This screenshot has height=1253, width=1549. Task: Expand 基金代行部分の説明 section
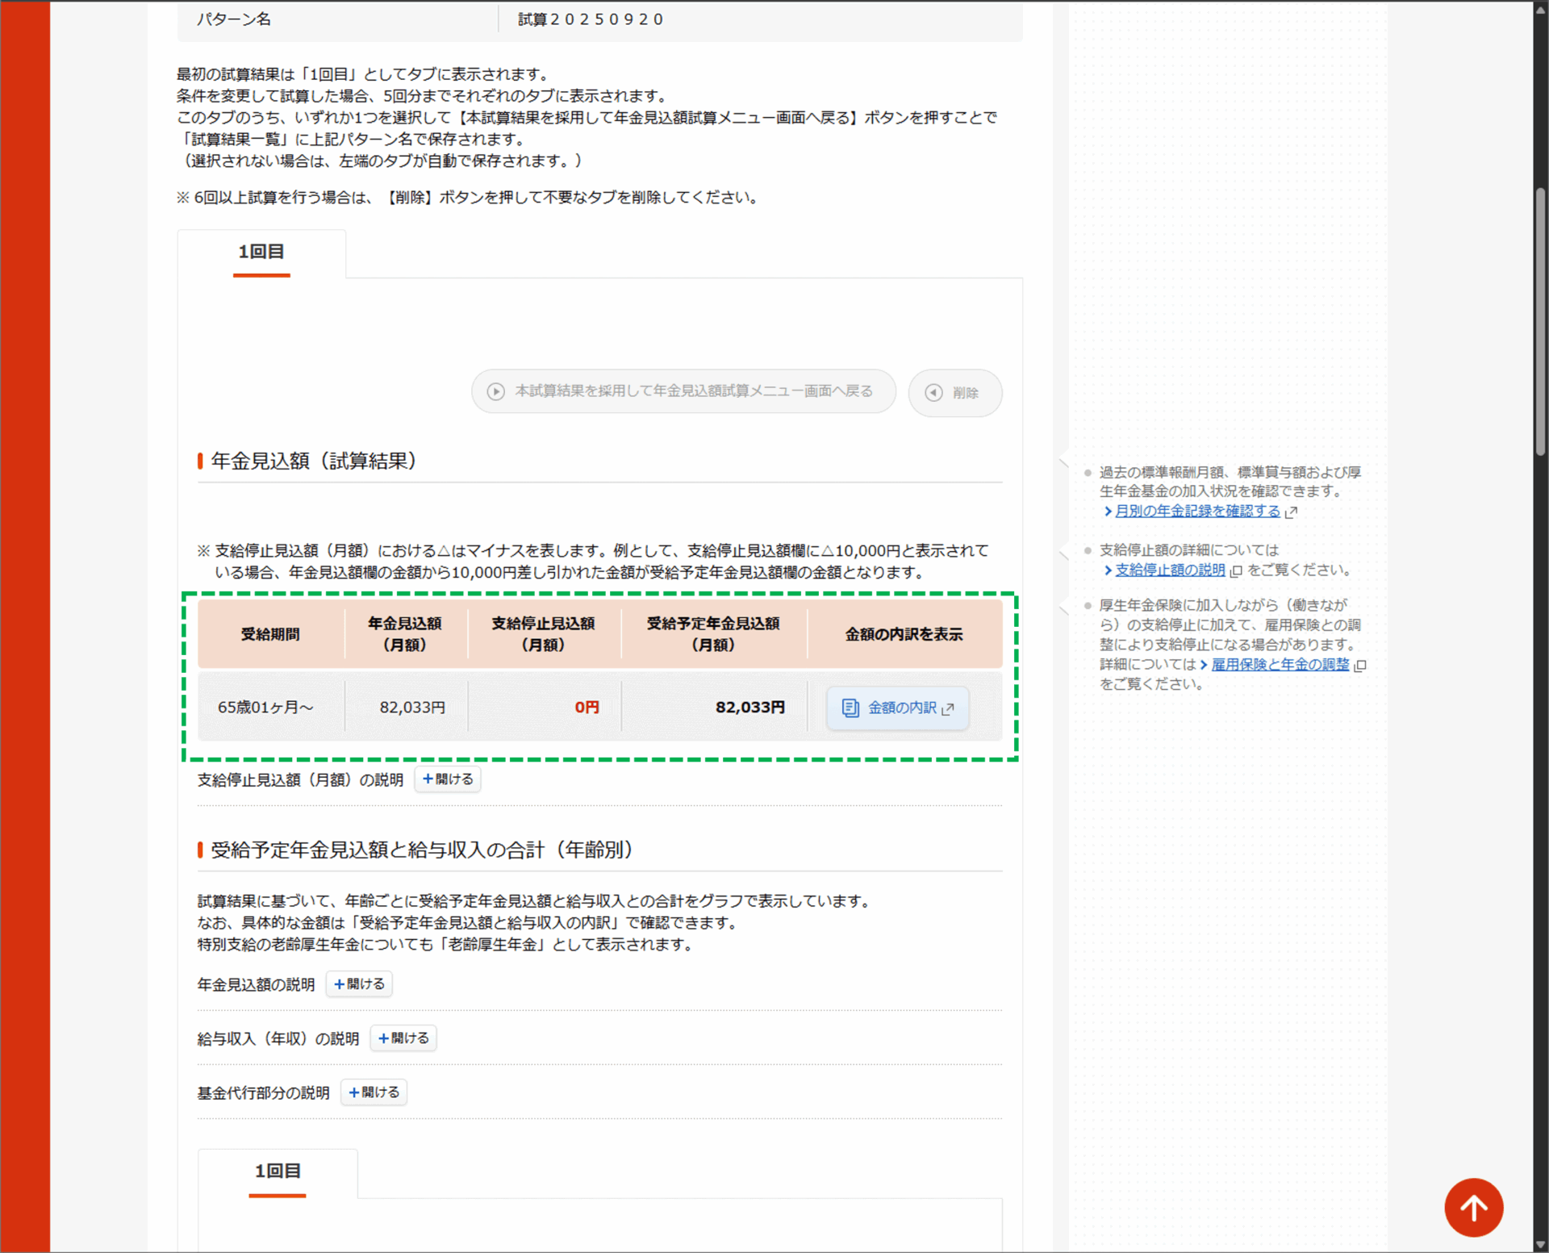pyautogui.click(x=374, y=1092)
